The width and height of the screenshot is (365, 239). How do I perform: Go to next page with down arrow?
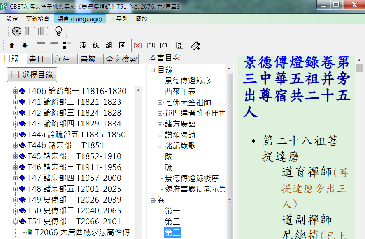25,45
